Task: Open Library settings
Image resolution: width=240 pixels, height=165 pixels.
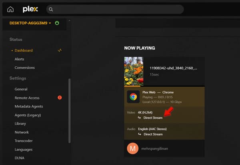Action: click(x=20, y=123)
